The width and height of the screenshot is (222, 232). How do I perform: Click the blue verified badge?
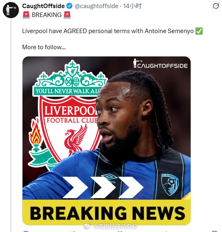pyautogui.click(x=69, y=6)
